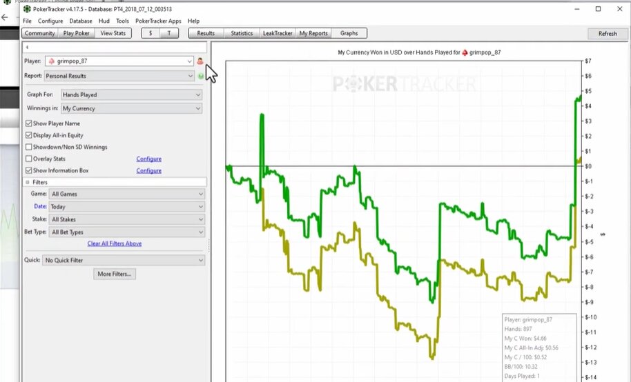Switch to the View Stats tab

113,33
